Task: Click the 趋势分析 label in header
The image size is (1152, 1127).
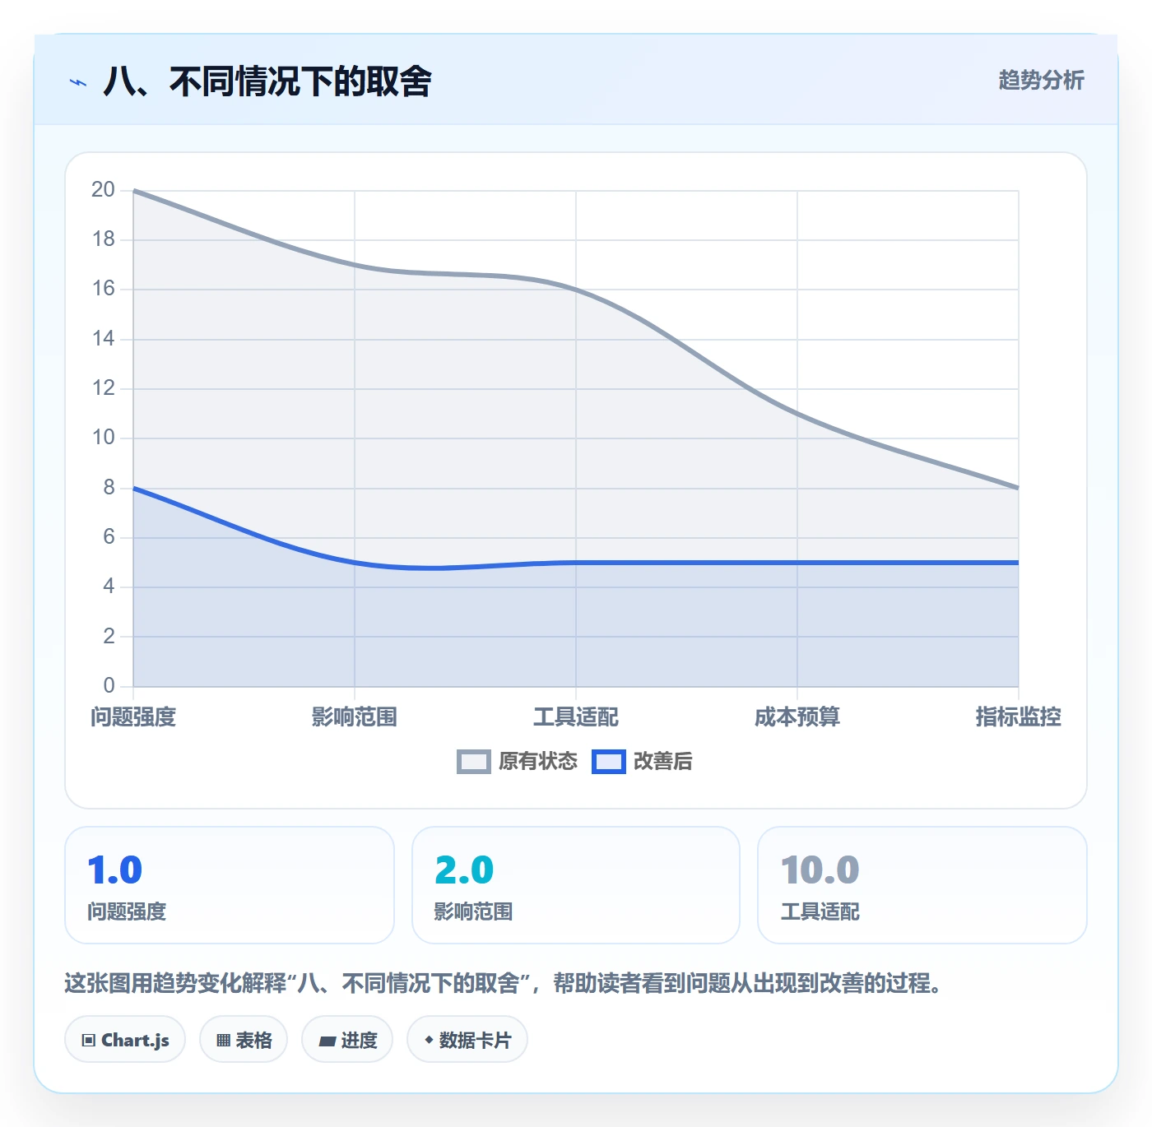Action: tap(1041, 81)
